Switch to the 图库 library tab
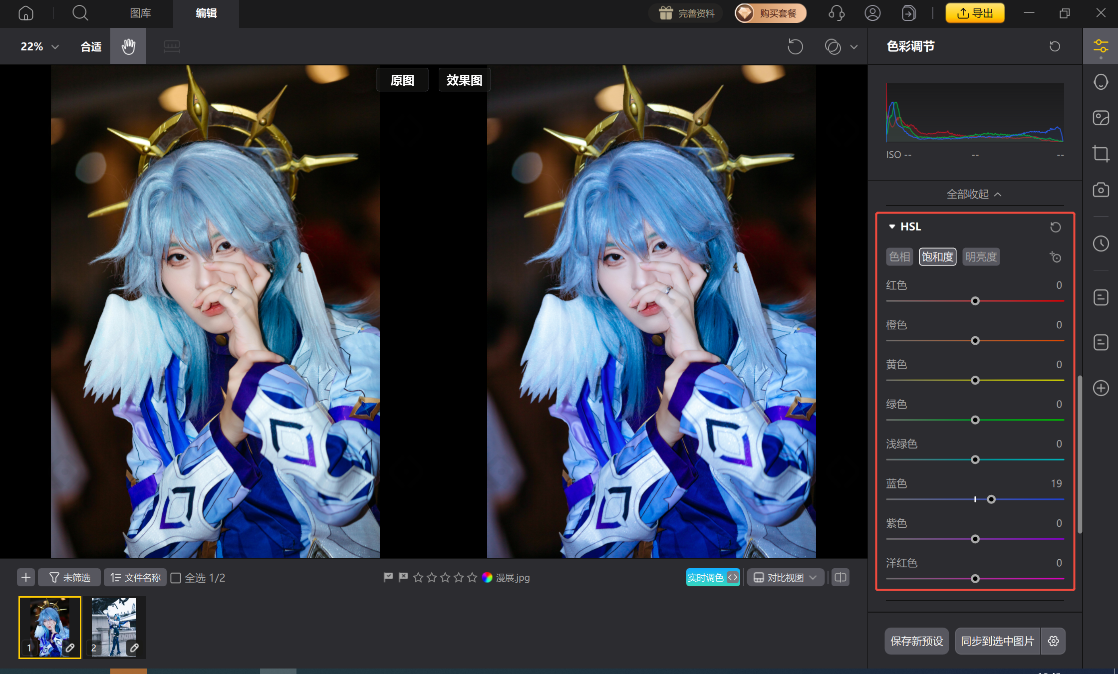1118x674 pixels. tap(140, 13)
